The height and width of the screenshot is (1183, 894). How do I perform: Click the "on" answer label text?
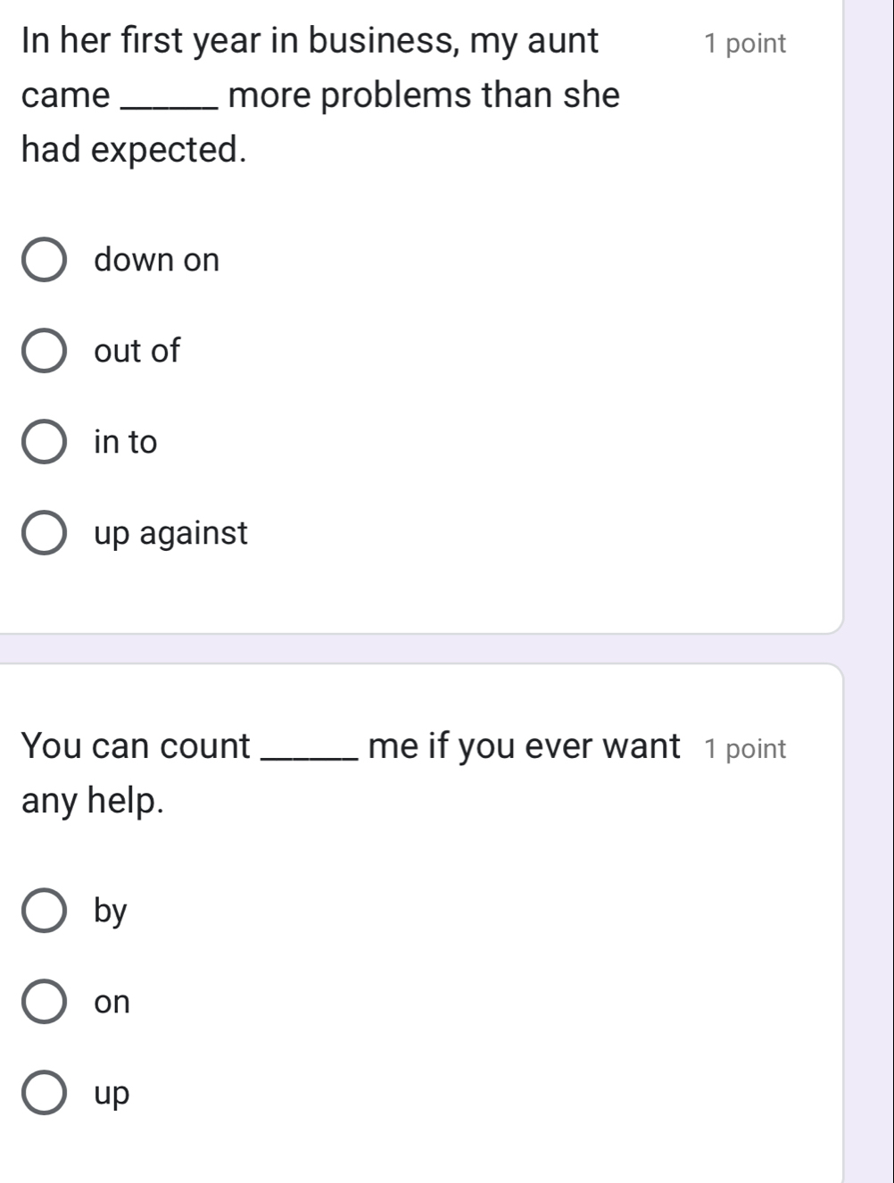[112, 1003]
